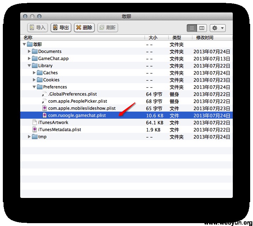The height and width of the screenshot is (226, 253).
Task: Collapse the Library folder triangle
Action: 29,65
